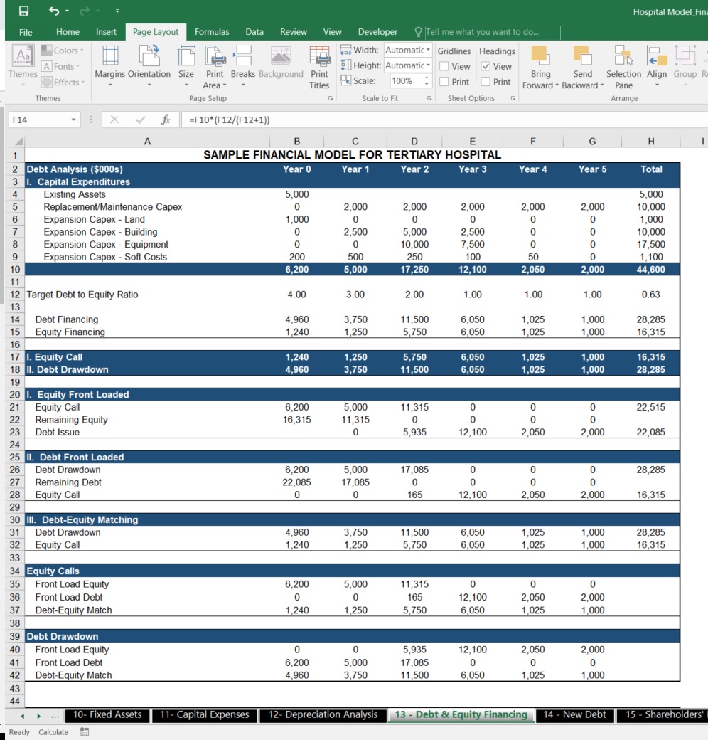Enable Headings Print checkbox
The width and height of the screenshot is (708, 740).
pos(486,82)
